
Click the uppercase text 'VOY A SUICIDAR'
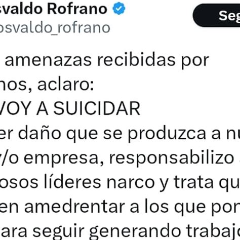[x=70, y=108]
